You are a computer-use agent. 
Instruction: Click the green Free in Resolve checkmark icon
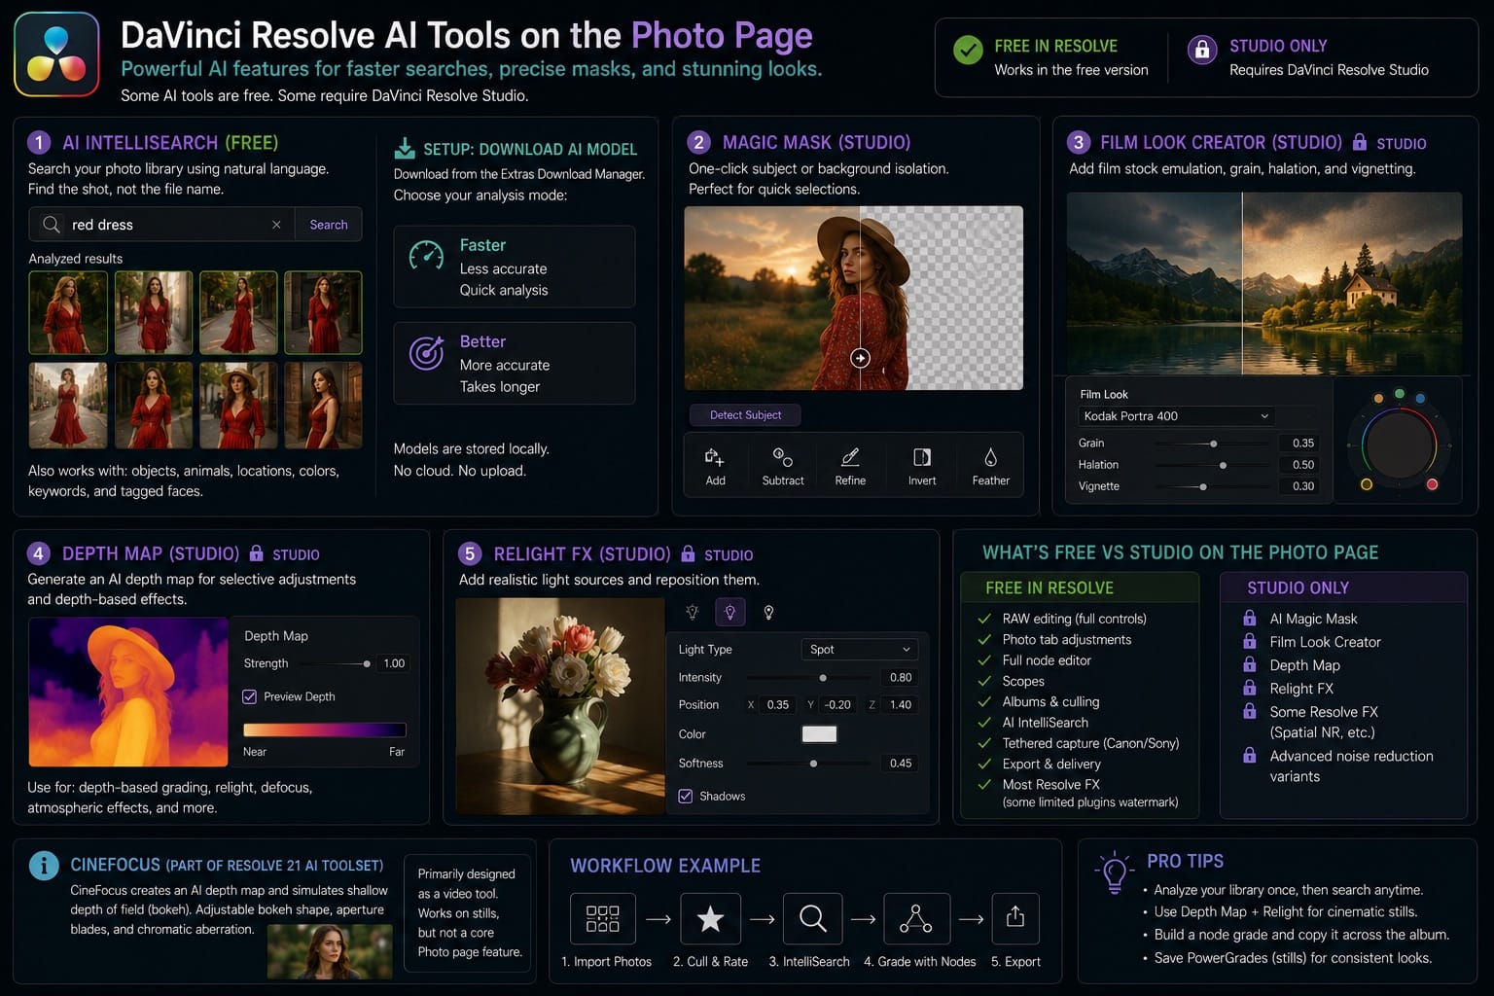(x=968, y=50)
